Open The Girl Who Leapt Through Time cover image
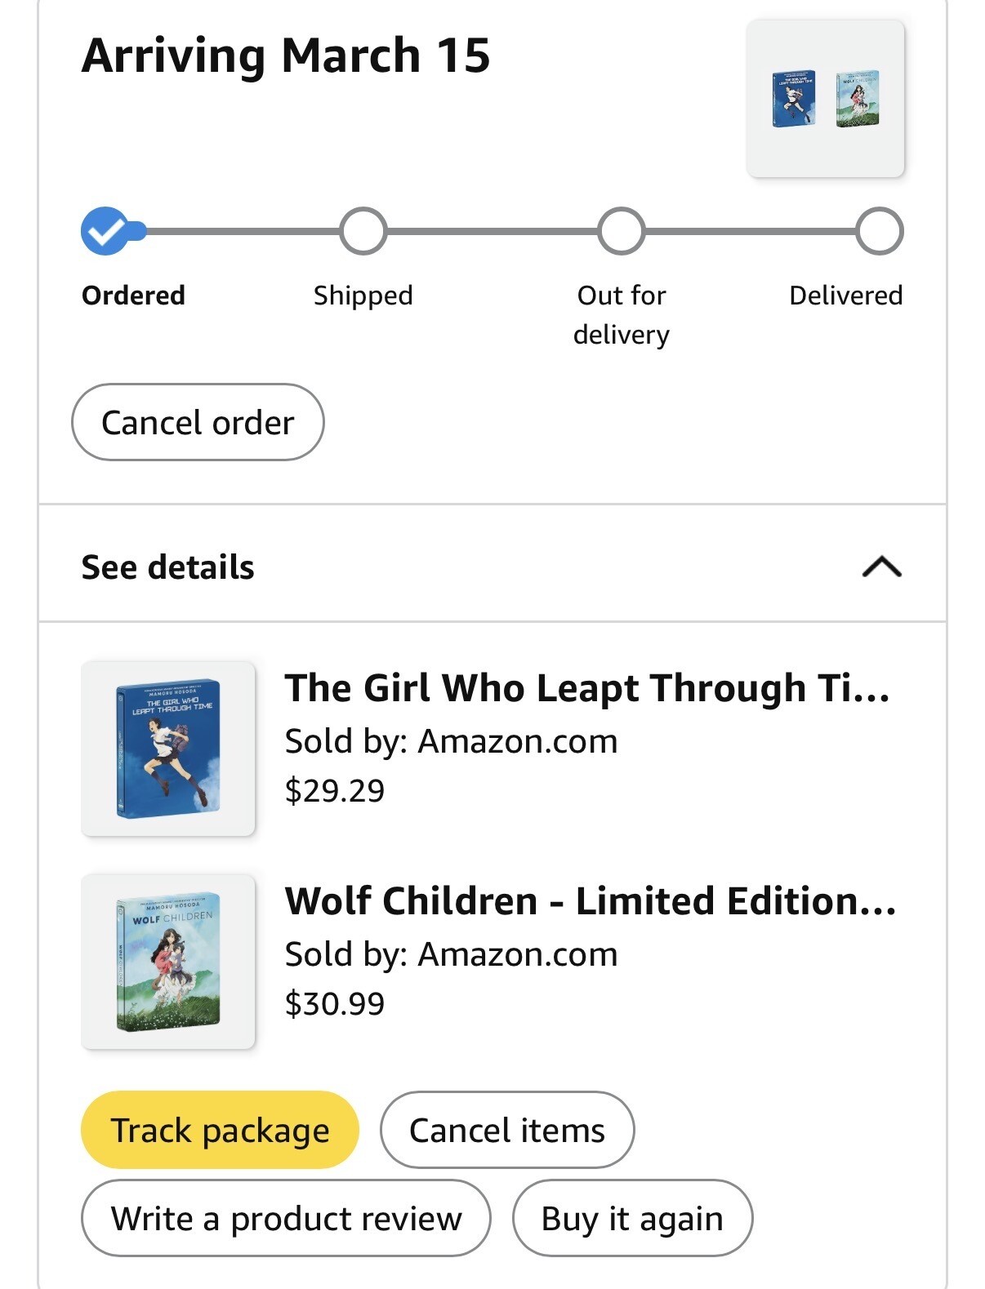 pos(168,749)
